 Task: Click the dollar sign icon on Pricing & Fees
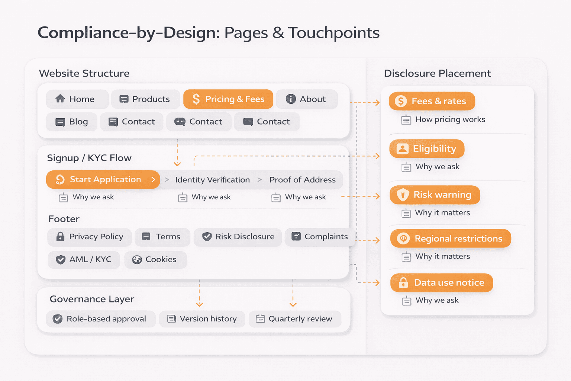point(196,99)
